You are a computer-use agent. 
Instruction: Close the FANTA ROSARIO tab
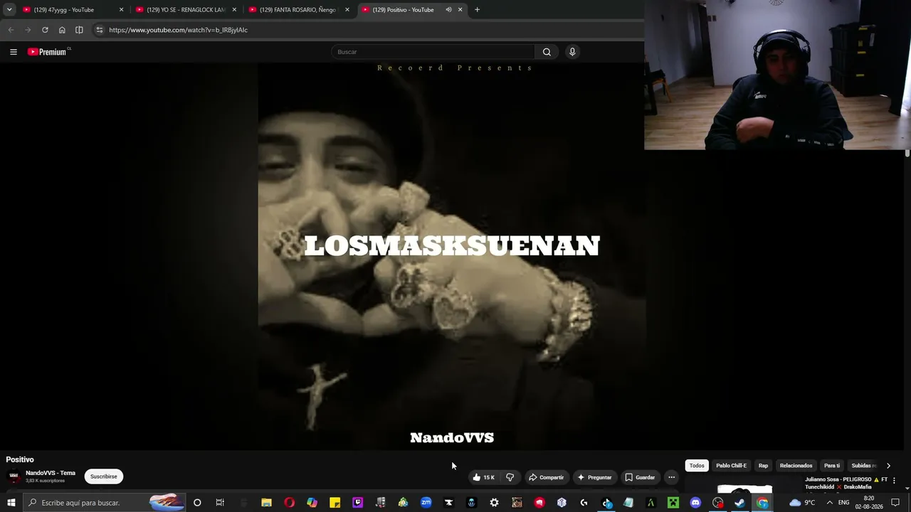(x=347, y=10)
